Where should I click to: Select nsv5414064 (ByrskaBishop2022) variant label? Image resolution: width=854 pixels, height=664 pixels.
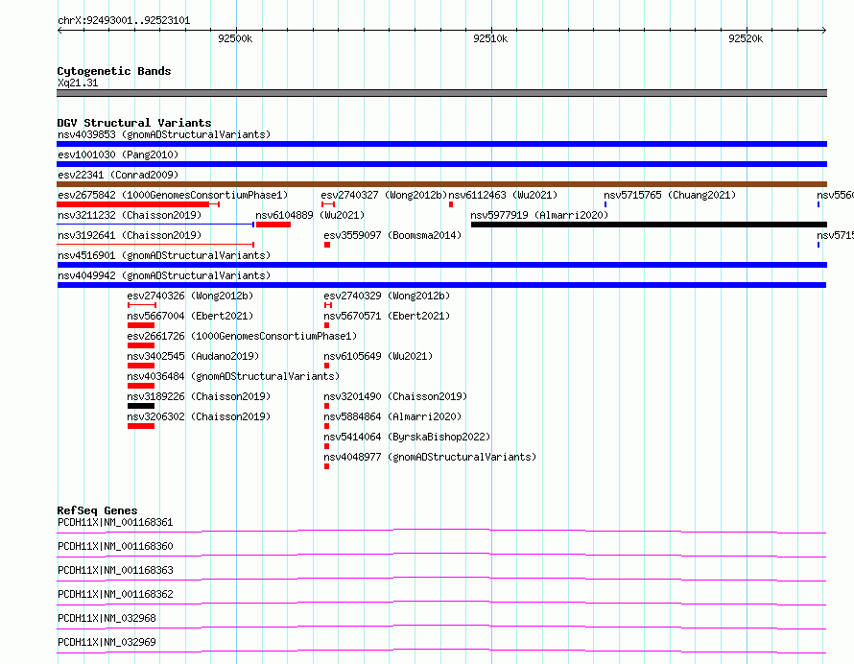point(408,437)
